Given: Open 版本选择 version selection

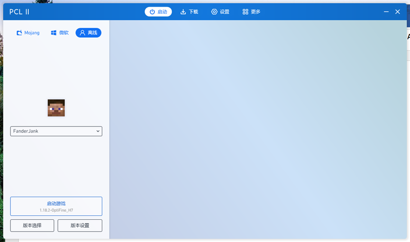Looking at the screenshot, I should (x=32, y=225).
